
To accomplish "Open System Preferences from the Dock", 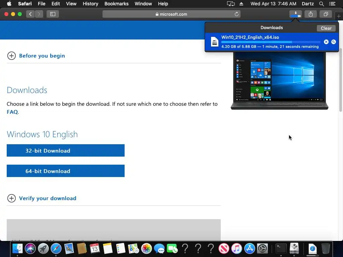I will pyautogui.click(x=262, y=249).
